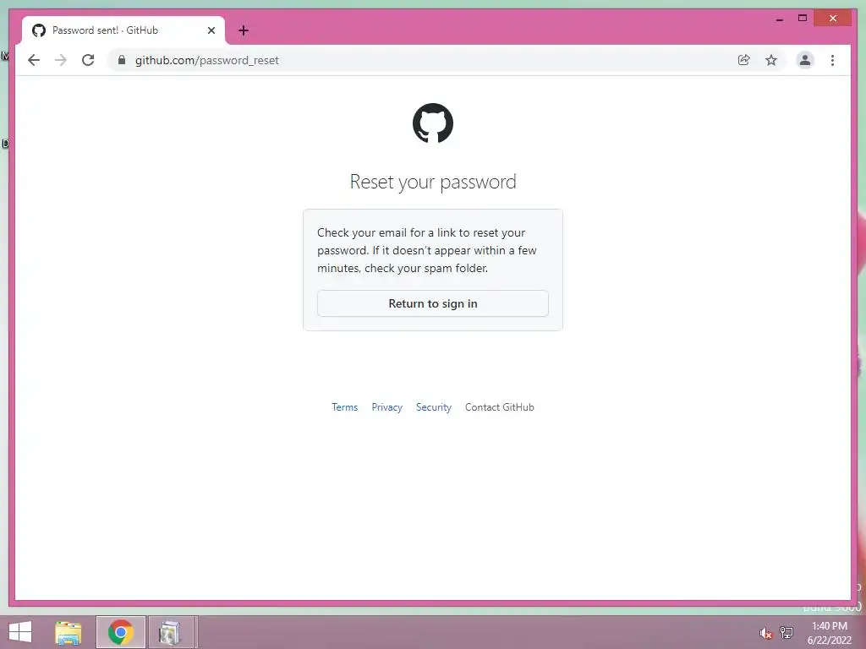This screenshot has height=649, width=866.
Task: Click the browser back arrow
Action: click(34, 60)
